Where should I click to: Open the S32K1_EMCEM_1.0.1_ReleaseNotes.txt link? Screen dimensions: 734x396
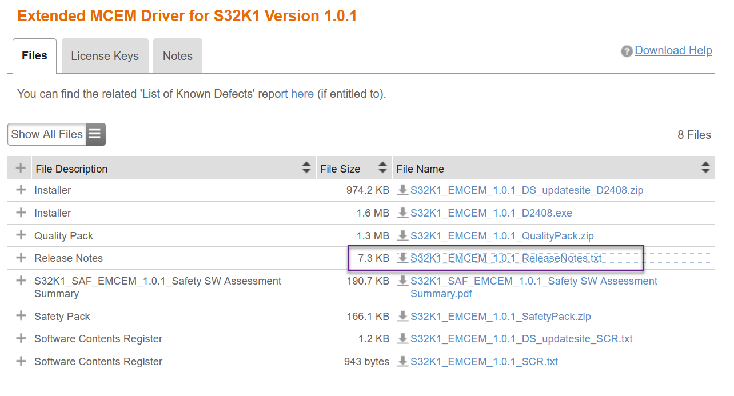(506, 258)
